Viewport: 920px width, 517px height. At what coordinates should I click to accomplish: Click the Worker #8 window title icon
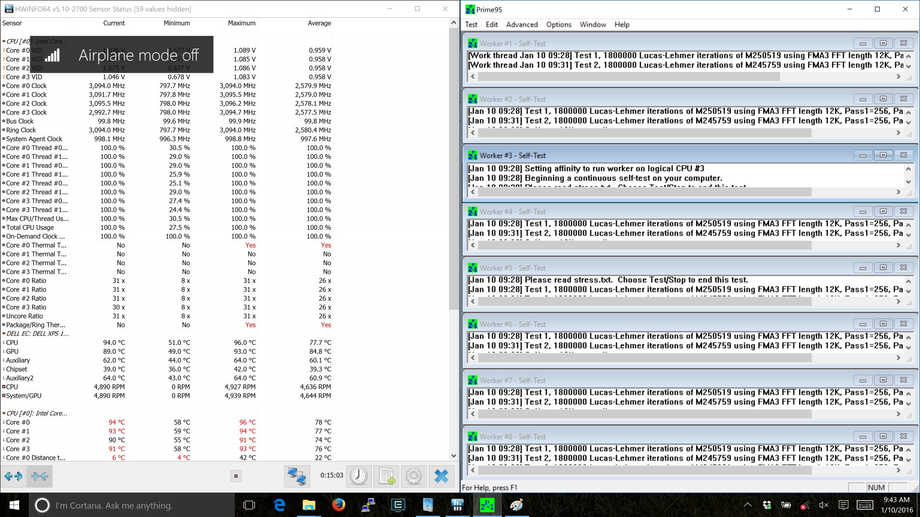pyautogui.click(x=472, y=437)
